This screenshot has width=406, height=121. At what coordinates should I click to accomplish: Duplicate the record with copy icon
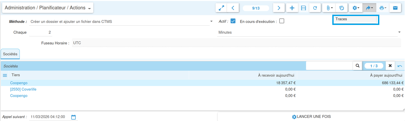[x=342, y=8]
